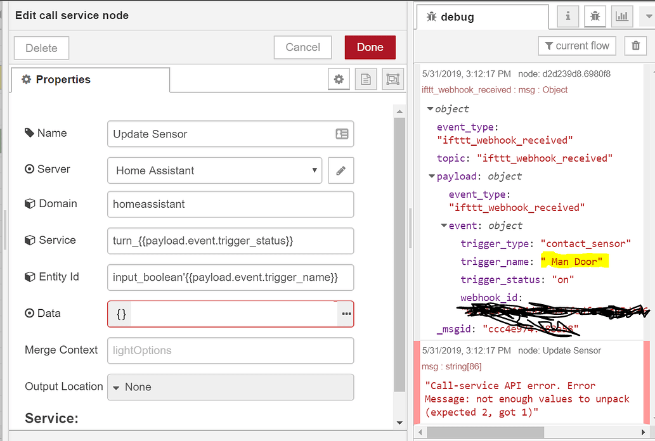Click the info (i) sidebar icon
Image resolution: width=655 pixels, height=441 pixels.
[x=567, y=16]
